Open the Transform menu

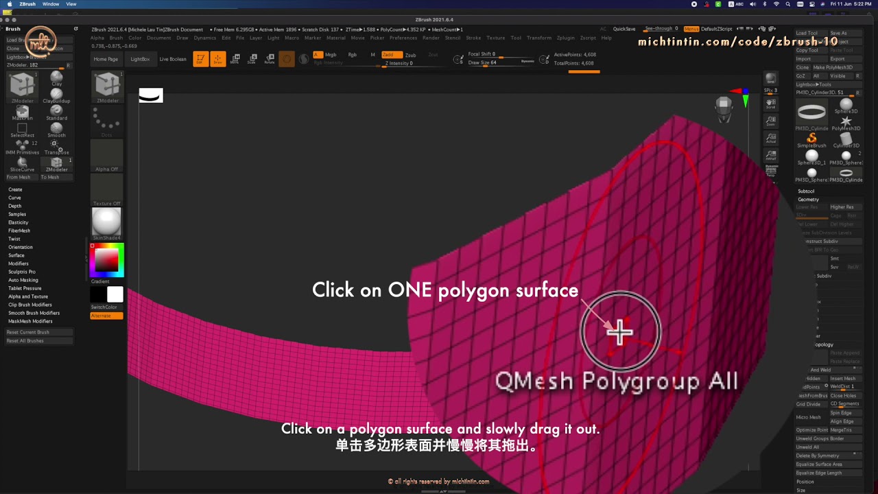(x=539, y=38)
